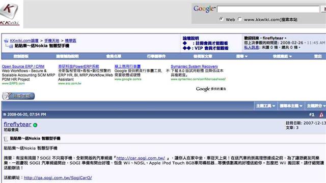Image resolution: width=326 pixels, height=183 pixels.
Task: Open the KKwiki.com forum breadcrumb link
Action: [24, 41]
